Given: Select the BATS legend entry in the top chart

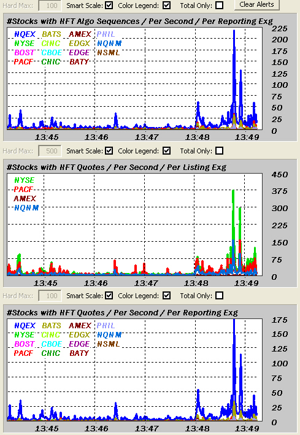Looking at the screenshot, I should point(52,34).
